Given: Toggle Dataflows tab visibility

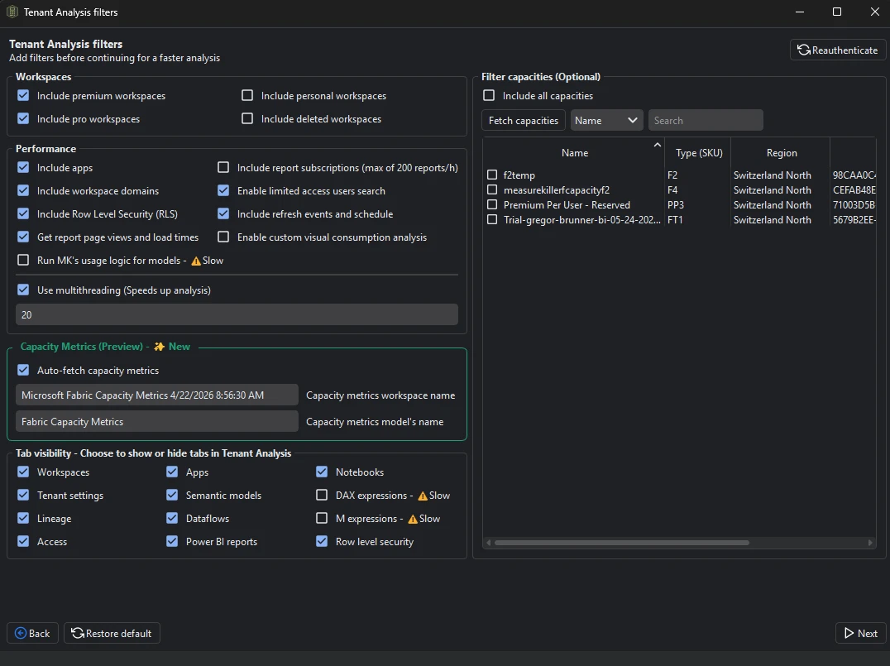Looking at the screenshot, I should (x=172, y=519).
